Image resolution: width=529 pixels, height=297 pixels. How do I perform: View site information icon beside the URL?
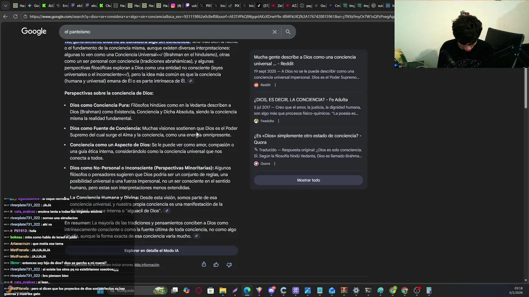tap(25, 16)
